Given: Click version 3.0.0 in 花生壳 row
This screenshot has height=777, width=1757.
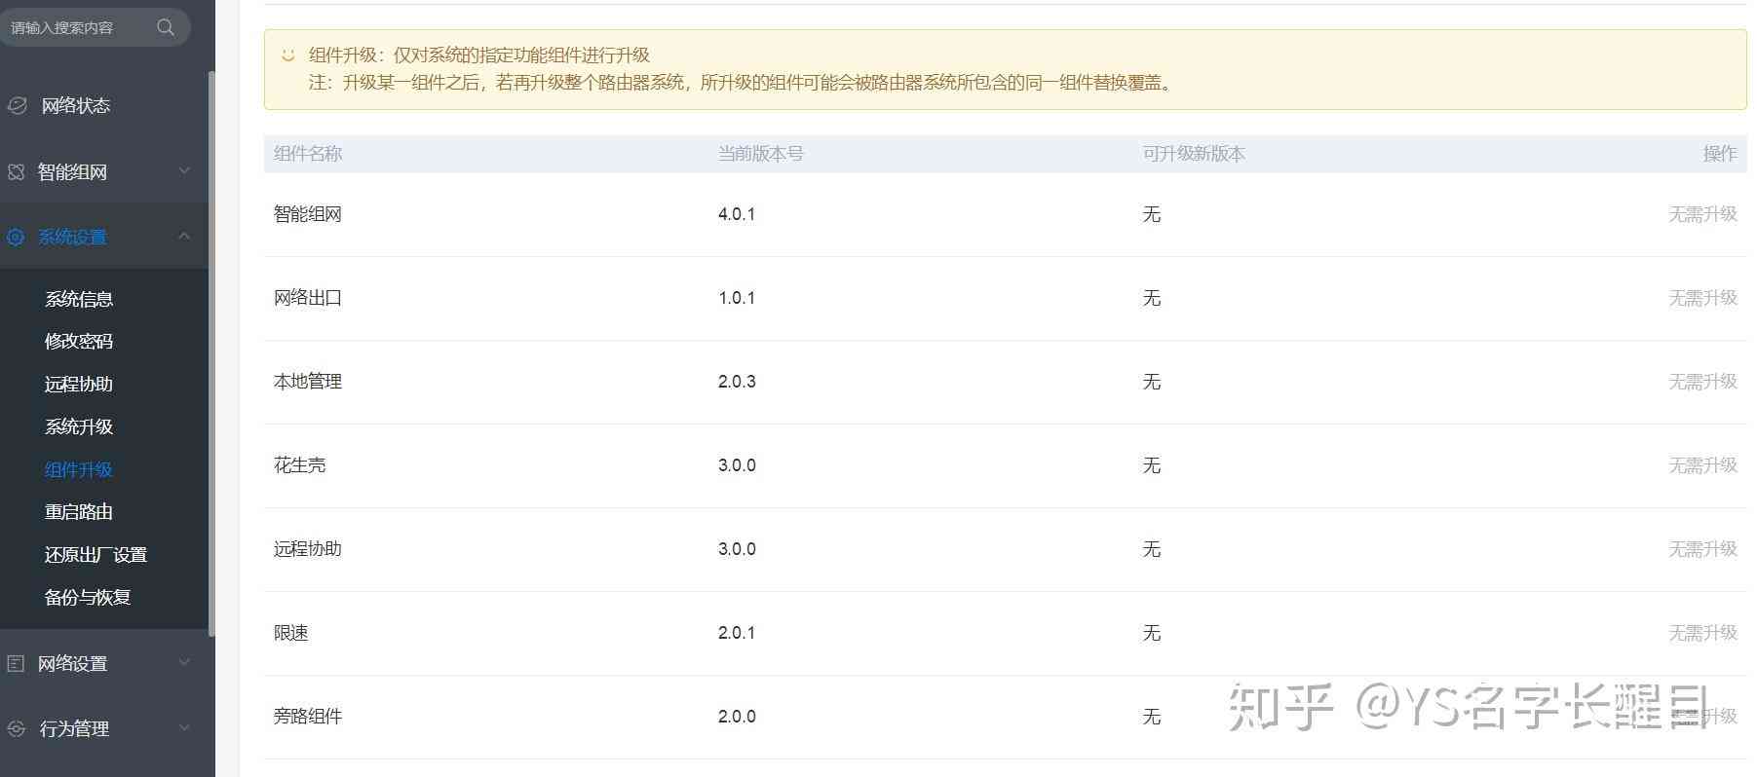Looking at the screenshot, I should 737,465.
